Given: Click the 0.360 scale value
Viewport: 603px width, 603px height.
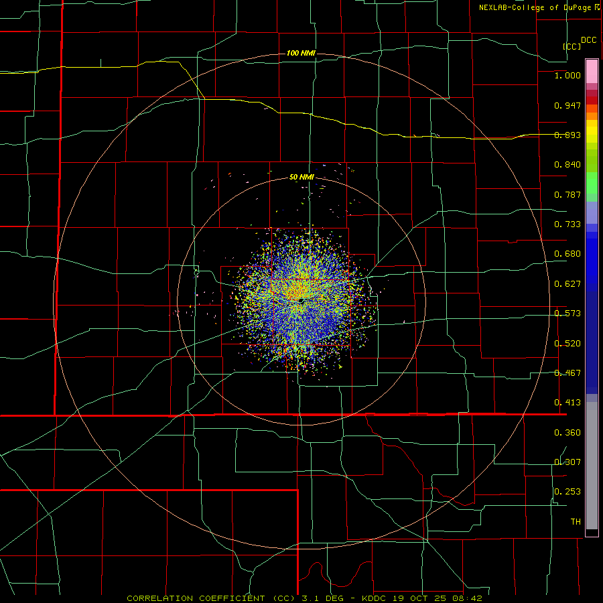Looking at the screenshot, I should (567, 433).
